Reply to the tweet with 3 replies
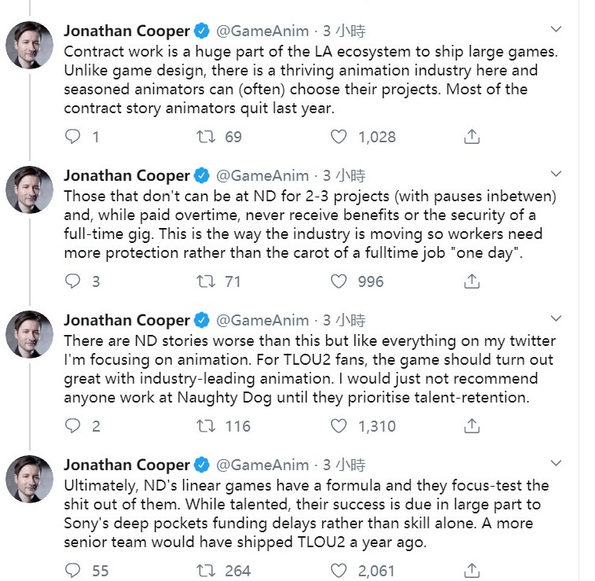This screenshot has width=595, height=581. click(72, 281)
